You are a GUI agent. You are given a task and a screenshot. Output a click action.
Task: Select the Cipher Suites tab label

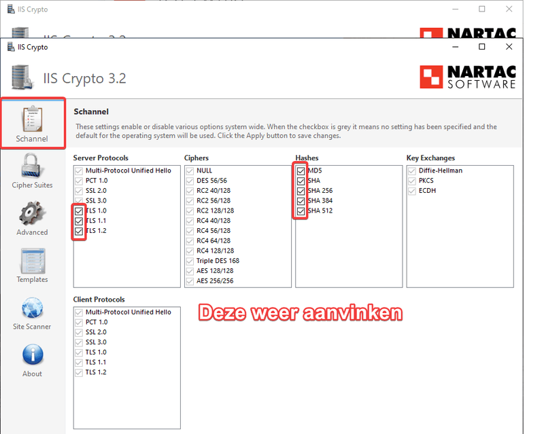tap(32, 185)
